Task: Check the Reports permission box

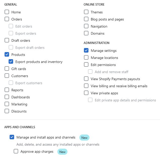Action: click(x=7, y=90)
